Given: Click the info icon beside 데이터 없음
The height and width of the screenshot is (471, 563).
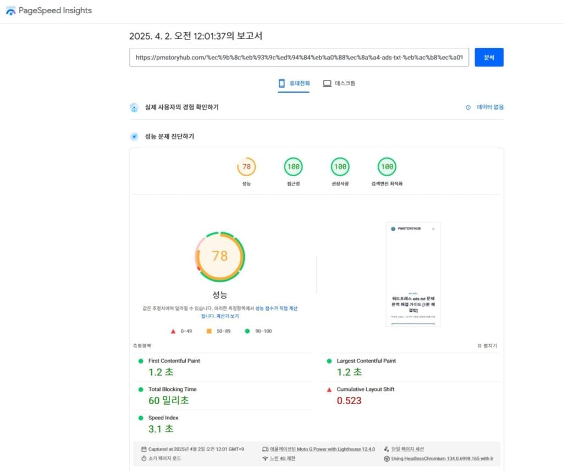Looking at the screenshot, I should [468, 108].
